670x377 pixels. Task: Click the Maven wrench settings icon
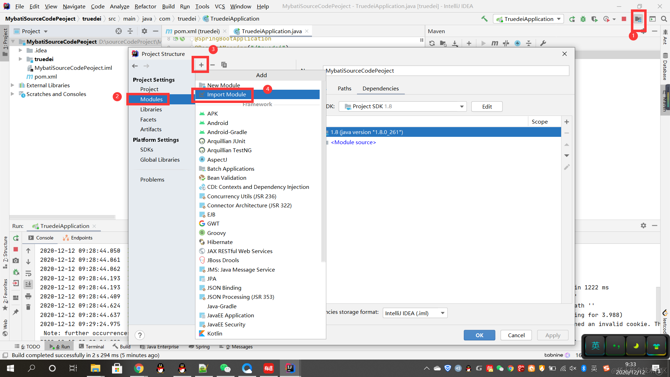click(x=543, y=43)
